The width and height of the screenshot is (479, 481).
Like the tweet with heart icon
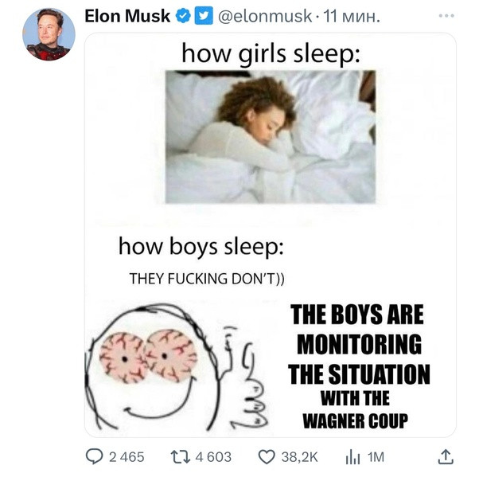(267, 457)
